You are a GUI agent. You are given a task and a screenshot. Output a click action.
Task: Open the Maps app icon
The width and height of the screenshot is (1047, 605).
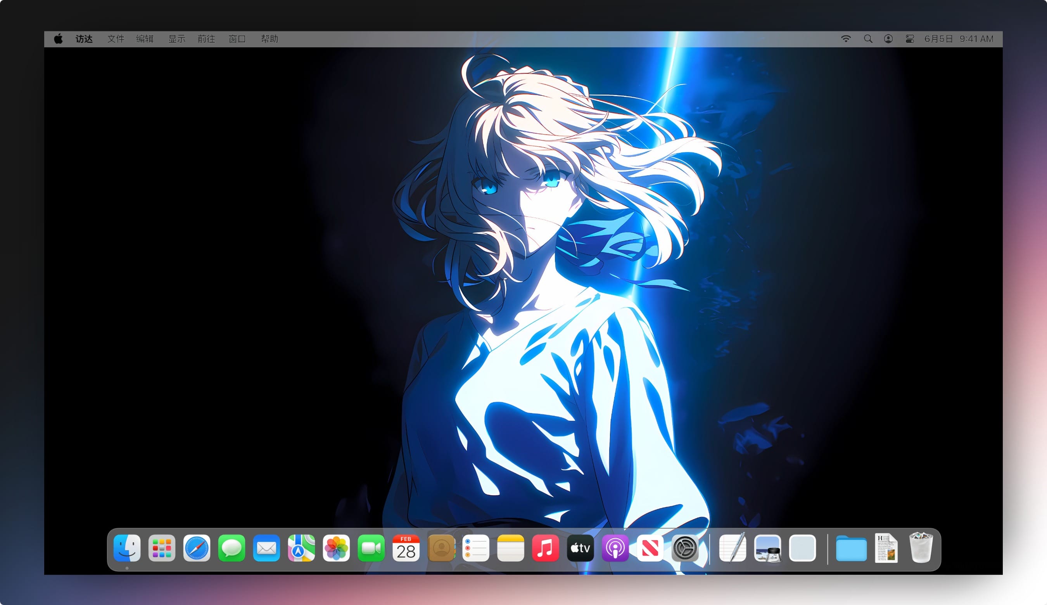pyautogui.click(x=301, y=548)
